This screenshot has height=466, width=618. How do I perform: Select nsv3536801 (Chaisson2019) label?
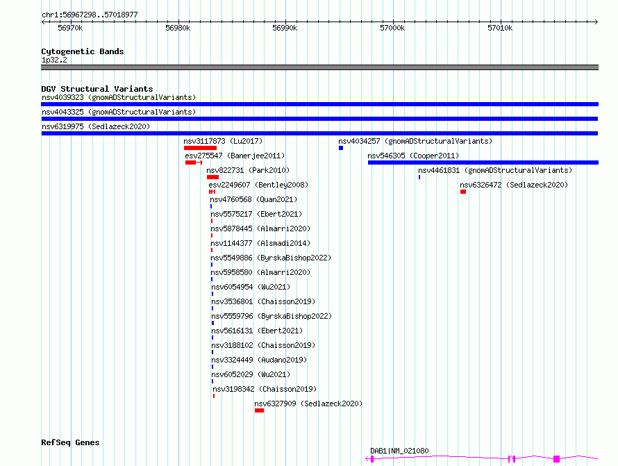tap(263, 301)
